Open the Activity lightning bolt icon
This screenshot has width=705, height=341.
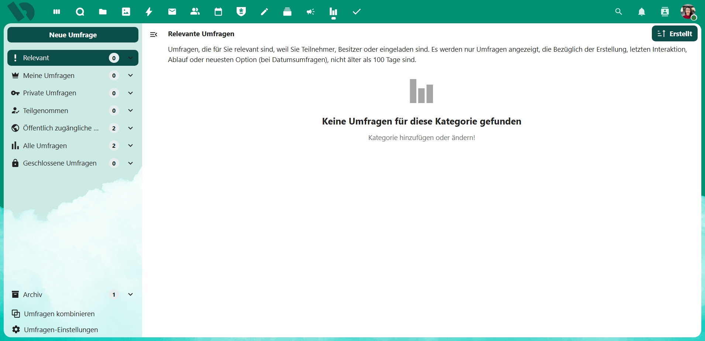(x=149, y=12)
